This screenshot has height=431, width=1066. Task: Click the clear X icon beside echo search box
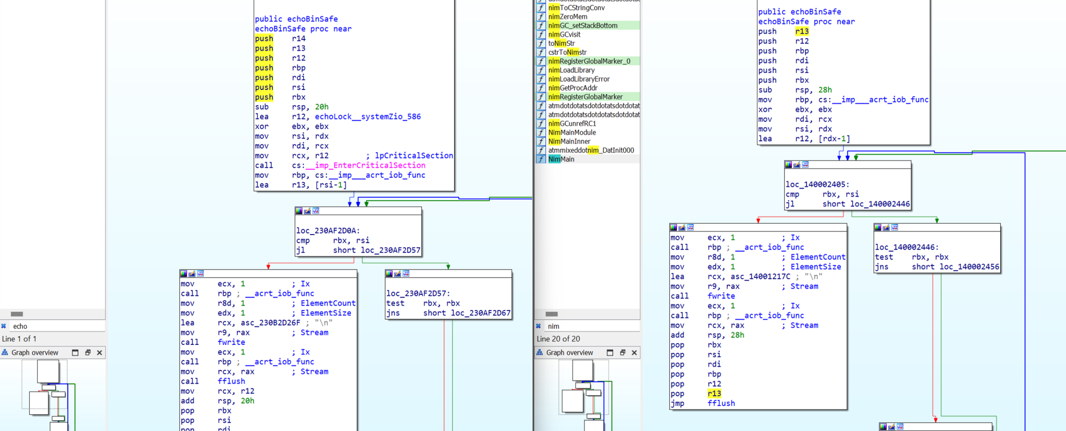tap(4, 326)
